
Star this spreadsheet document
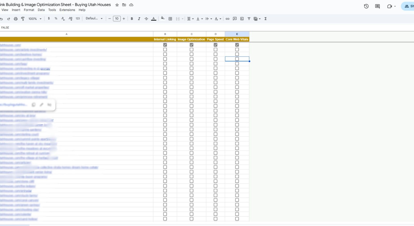coord(117,5)
